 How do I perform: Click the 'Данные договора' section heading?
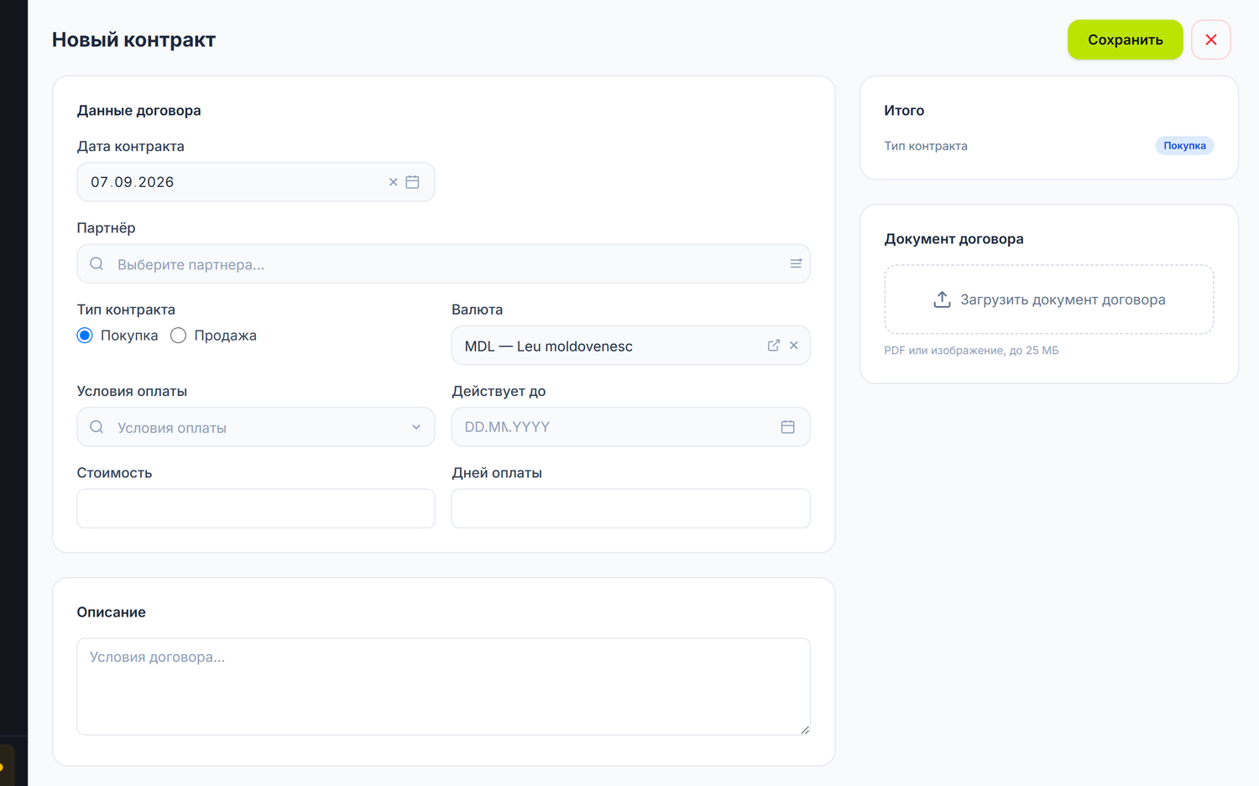[x=138, y=111]
